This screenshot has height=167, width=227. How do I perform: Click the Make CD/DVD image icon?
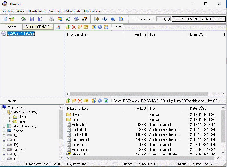point(52,19)
